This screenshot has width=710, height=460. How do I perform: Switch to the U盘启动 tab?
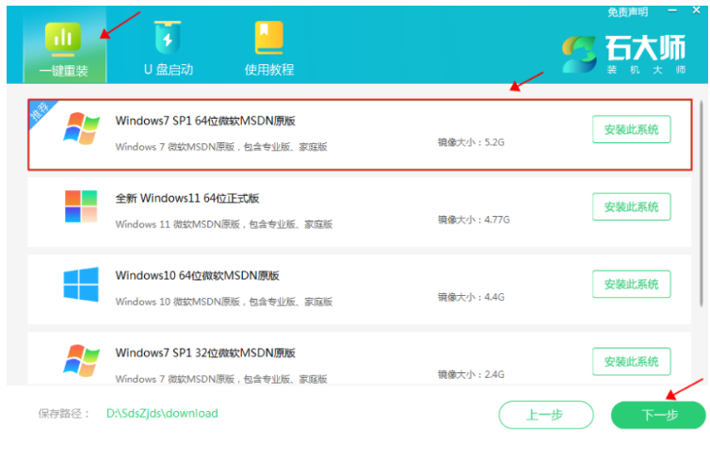168,47
